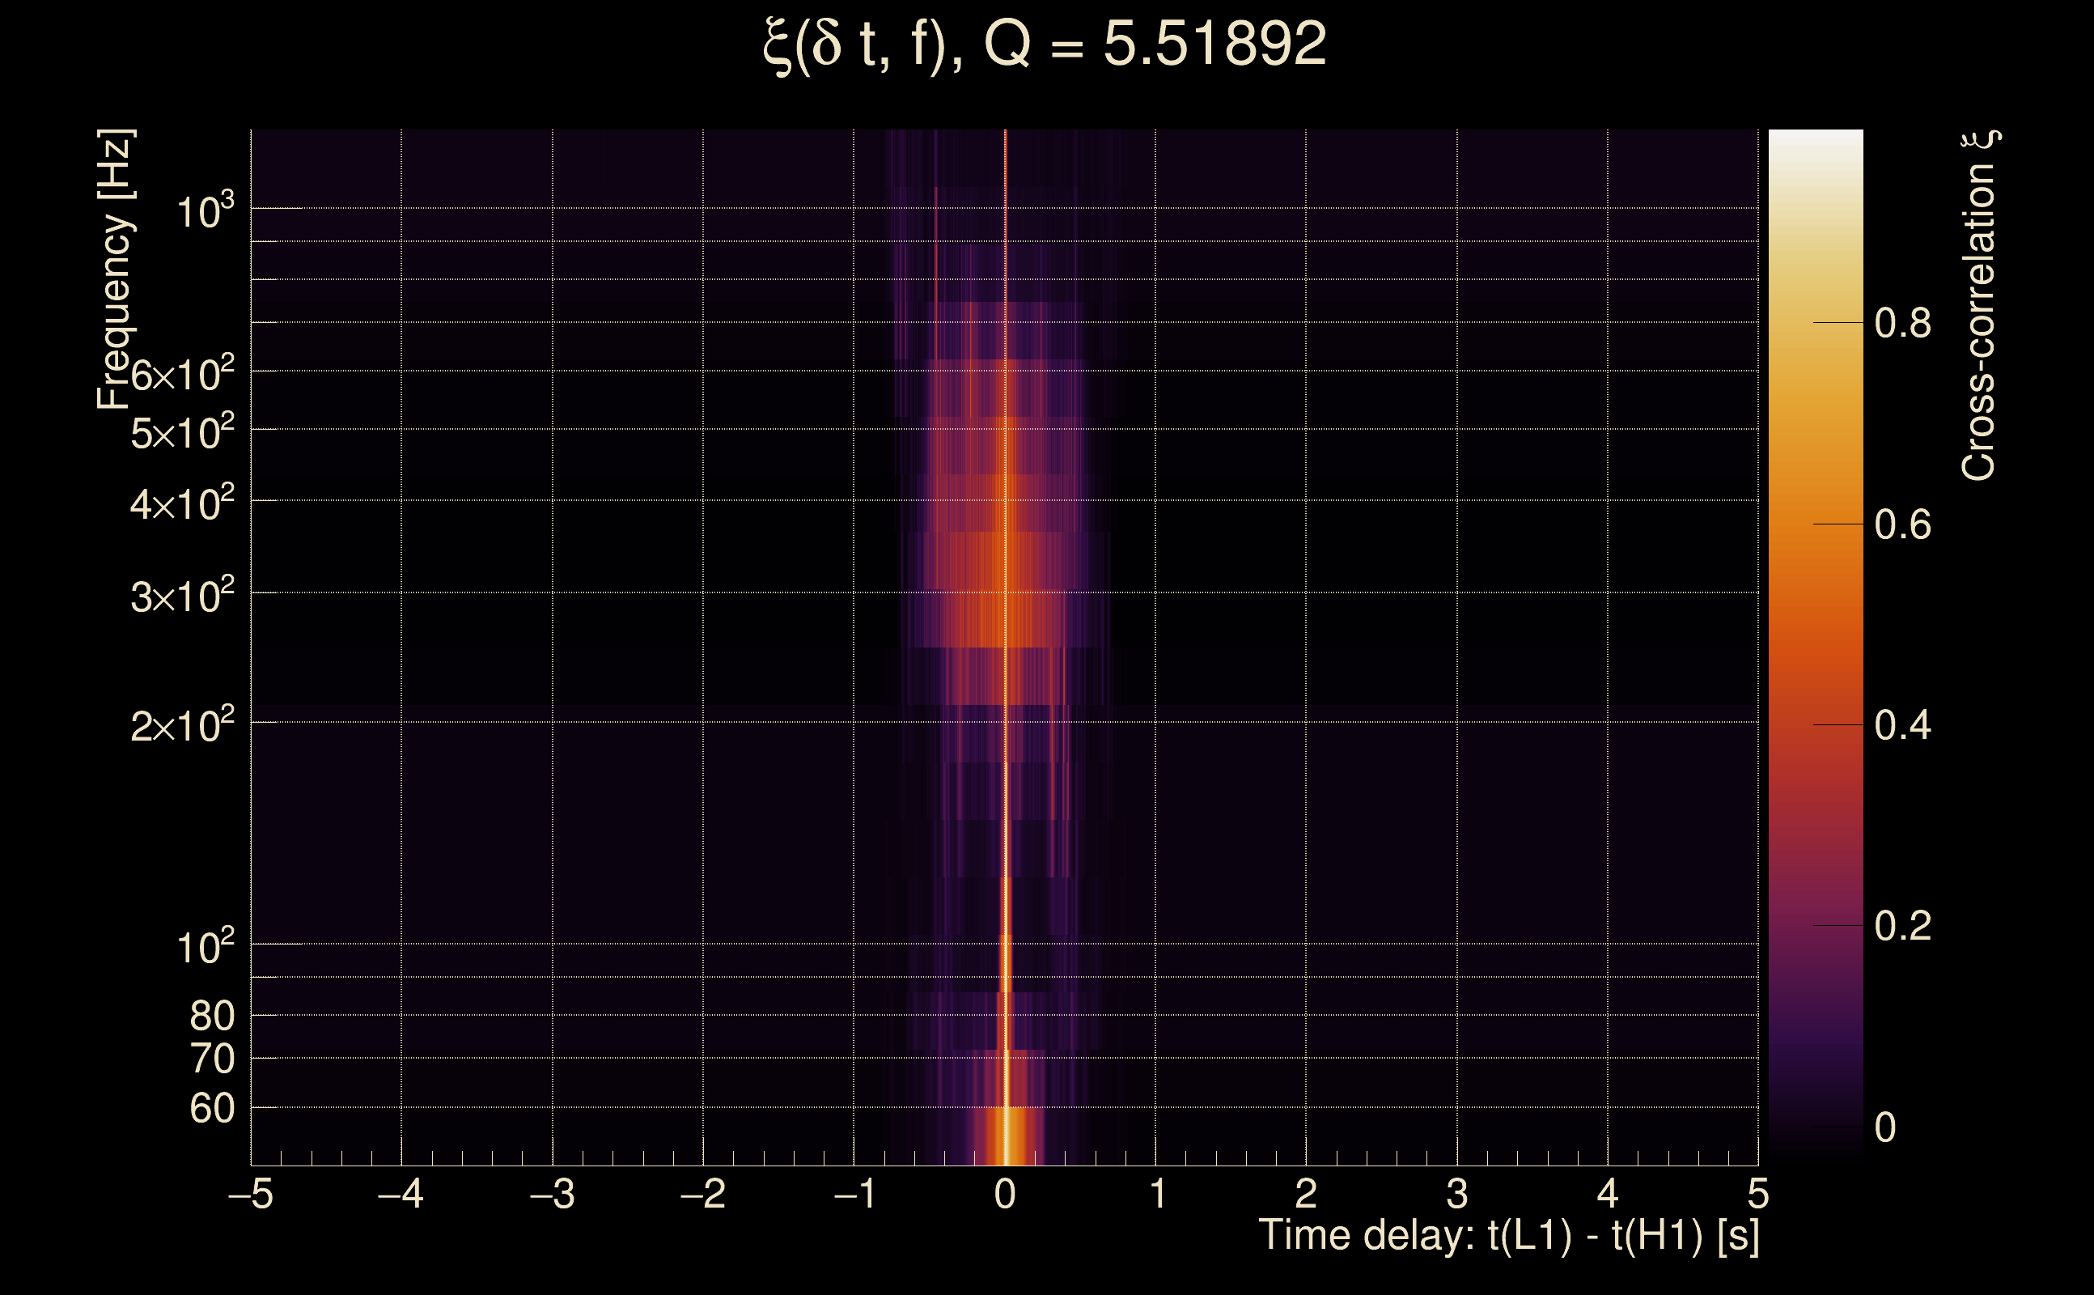Image resolution: width=2094 pixels, height=1295 pixels.
Task: Click the 0.8 tick label on colorbar
Action: [x=1902, y=324]
